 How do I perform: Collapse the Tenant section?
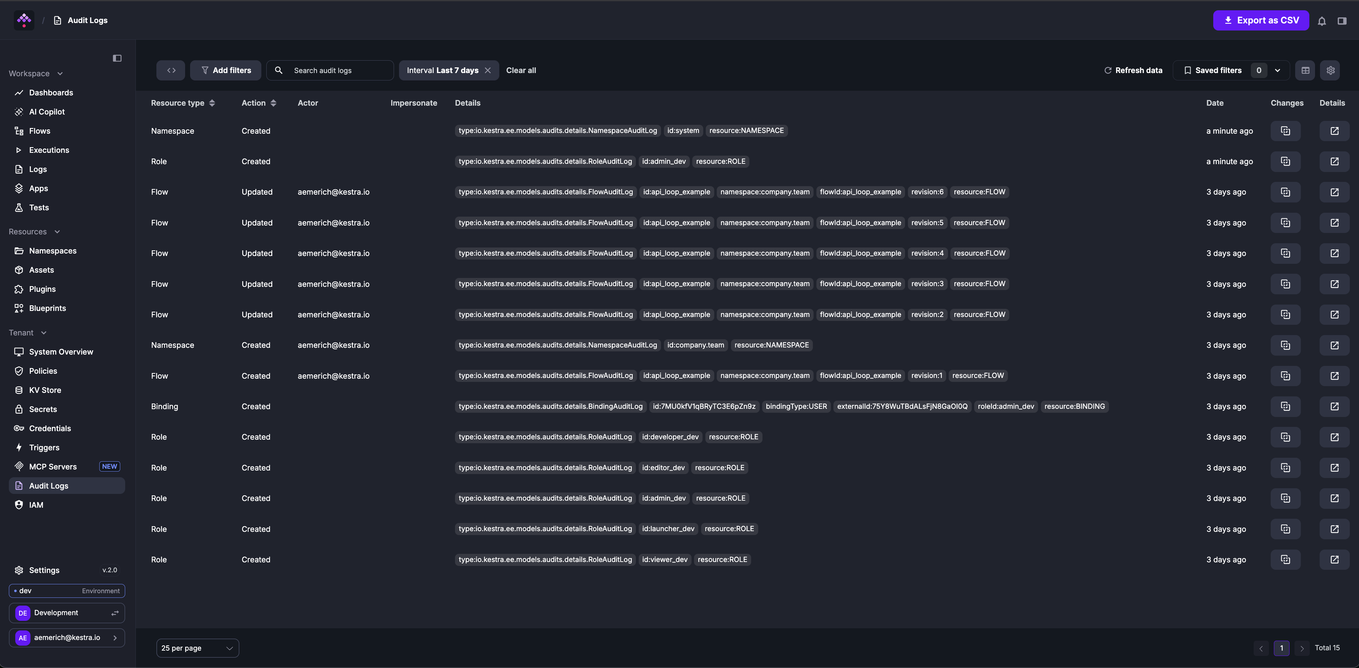tap(27, 333)
